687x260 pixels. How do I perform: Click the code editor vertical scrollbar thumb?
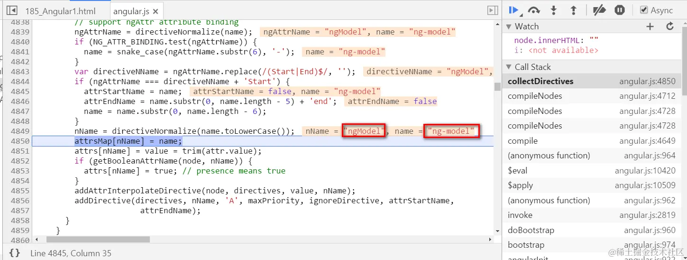[497, 87]
